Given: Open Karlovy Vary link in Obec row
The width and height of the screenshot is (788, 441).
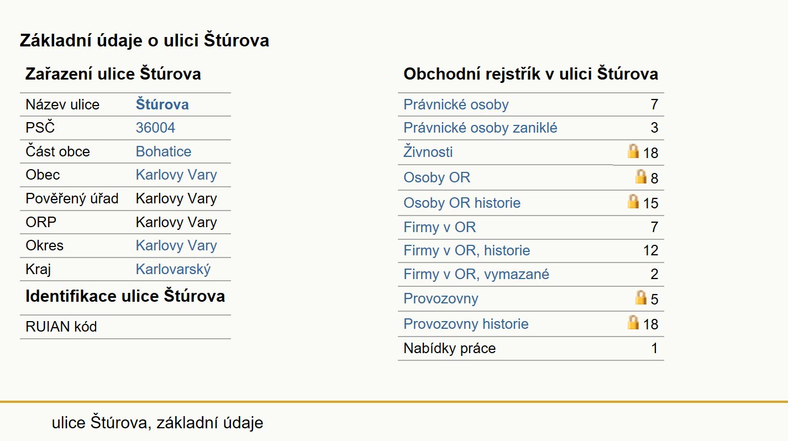Looking at the screenshot, I should point(176,175).
